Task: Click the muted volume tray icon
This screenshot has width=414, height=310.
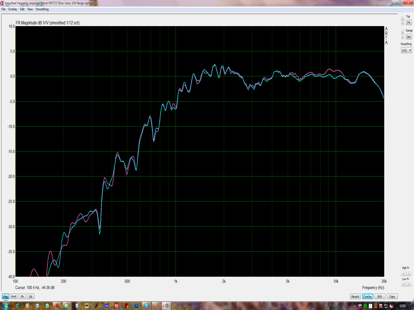Action: coord(391,306)
